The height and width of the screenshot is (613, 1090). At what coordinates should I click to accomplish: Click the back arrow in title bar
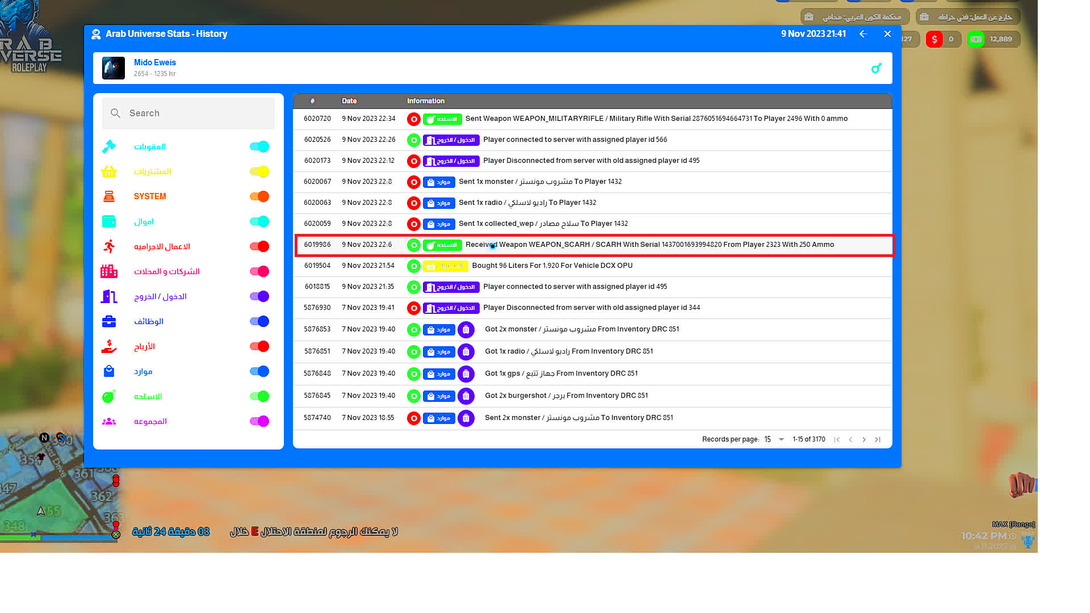click(863, 34)
